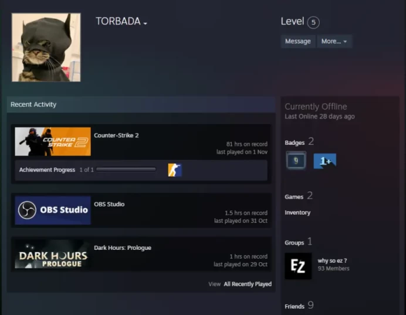The height and width of the screenshot is (315, 406).
Task: Click the years of service 9 badge
Action: coord(296,161)
